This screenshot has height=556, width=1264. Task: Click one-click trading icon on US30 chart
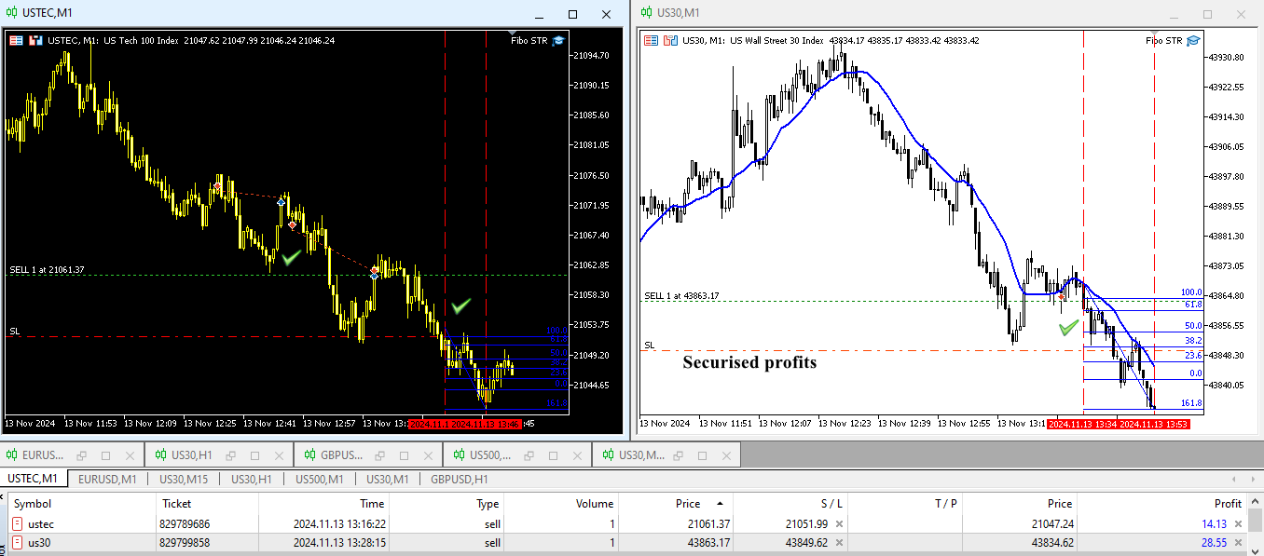point(651,40)
